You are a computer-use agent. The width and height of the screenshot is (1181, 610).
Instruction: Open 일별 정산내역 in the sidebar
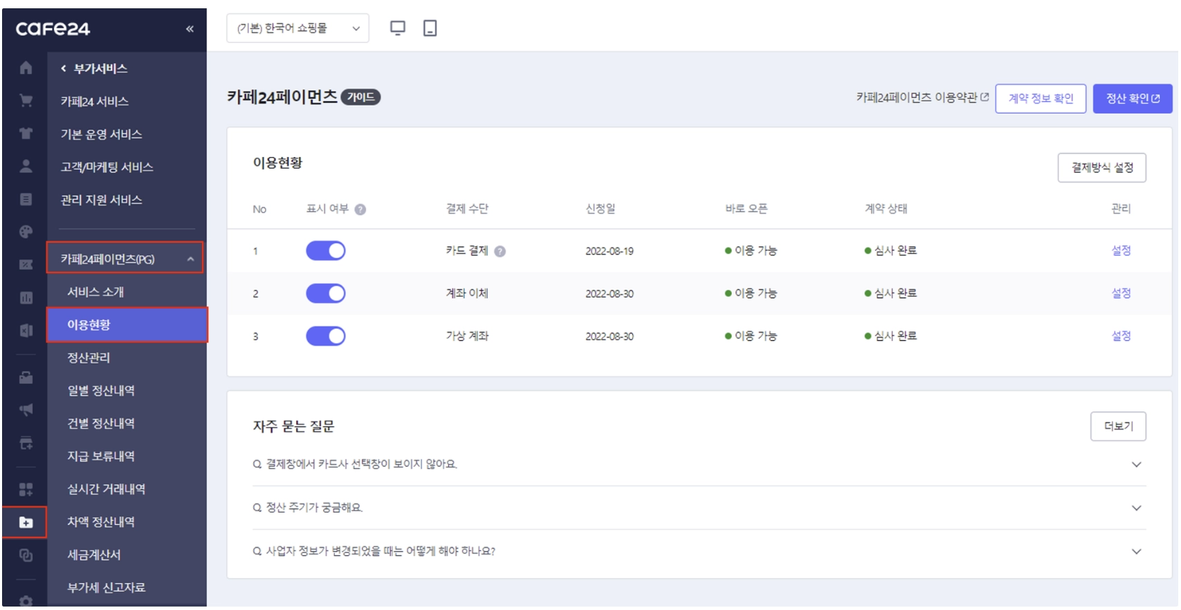tap(101, 391)
